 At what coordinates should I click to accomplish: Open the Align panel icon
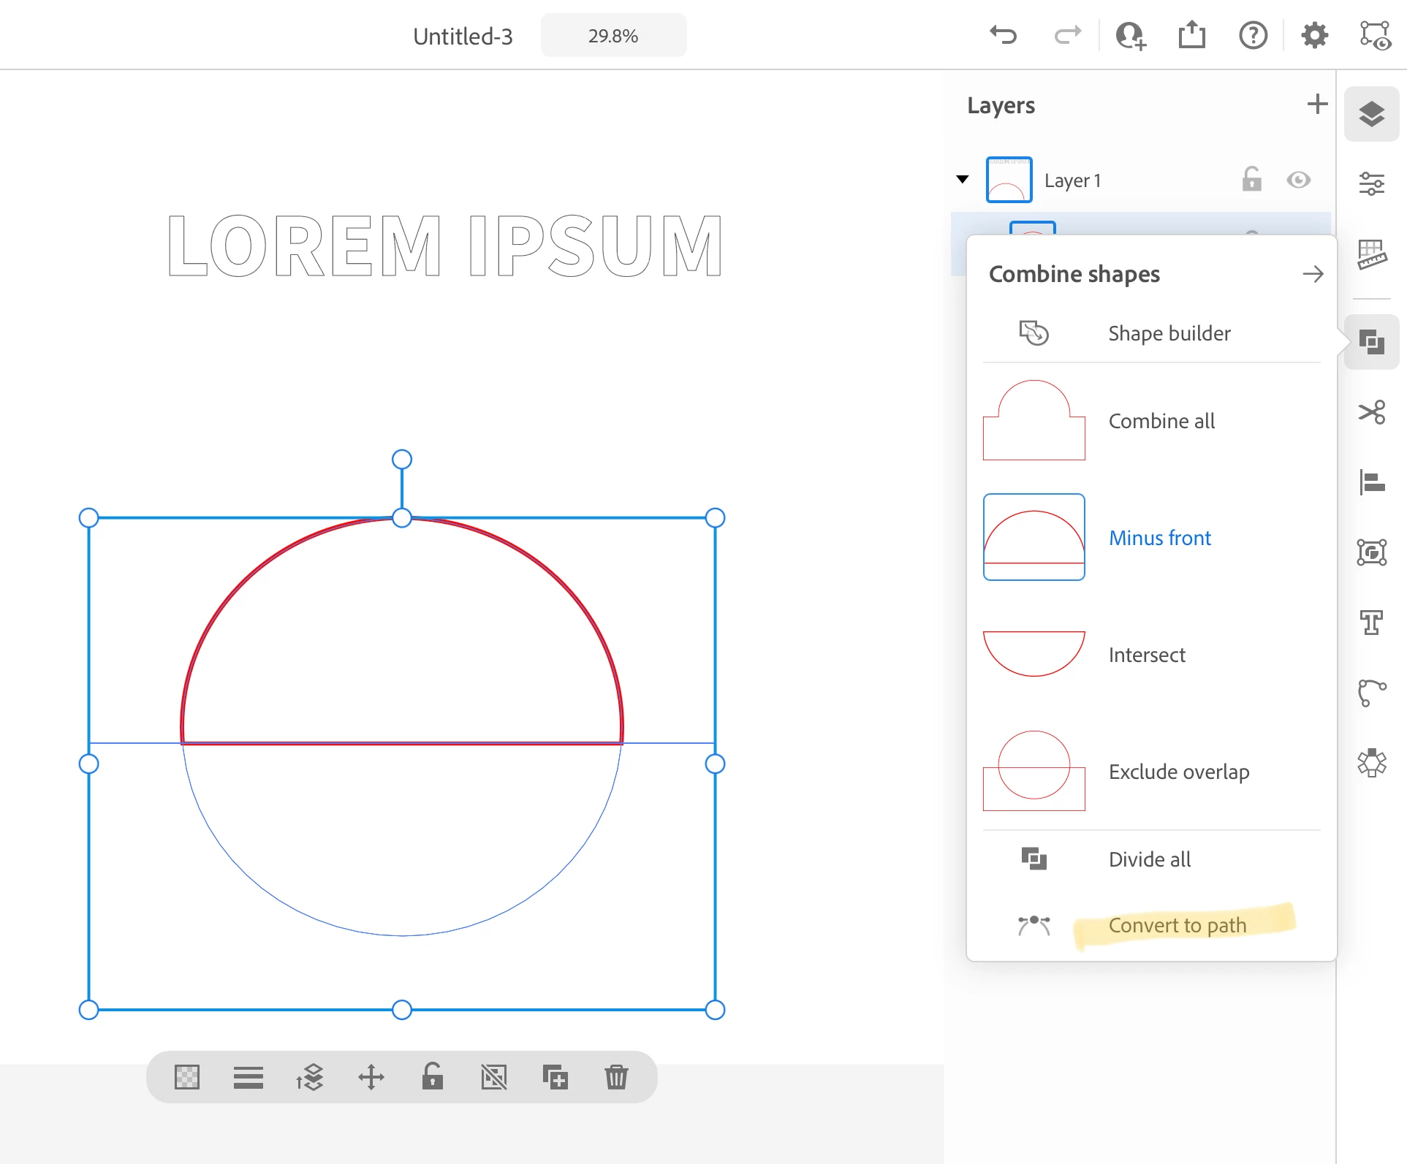1371,482
